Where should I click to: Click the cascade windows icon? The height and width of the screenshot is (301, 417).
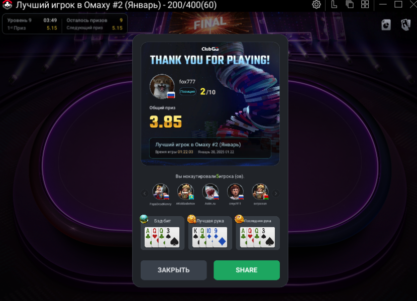click(x=350, y=5)
